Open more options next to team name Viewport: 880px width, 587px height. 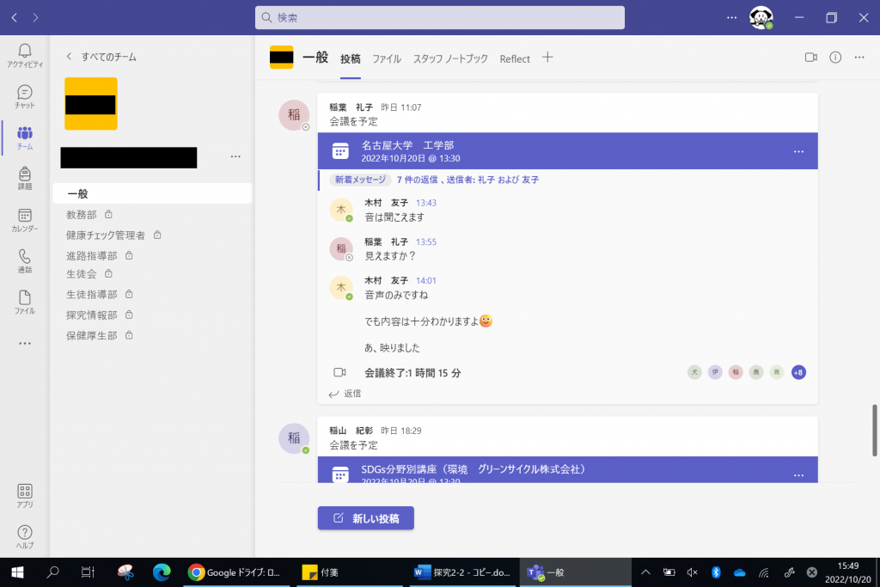pos(235,157)
